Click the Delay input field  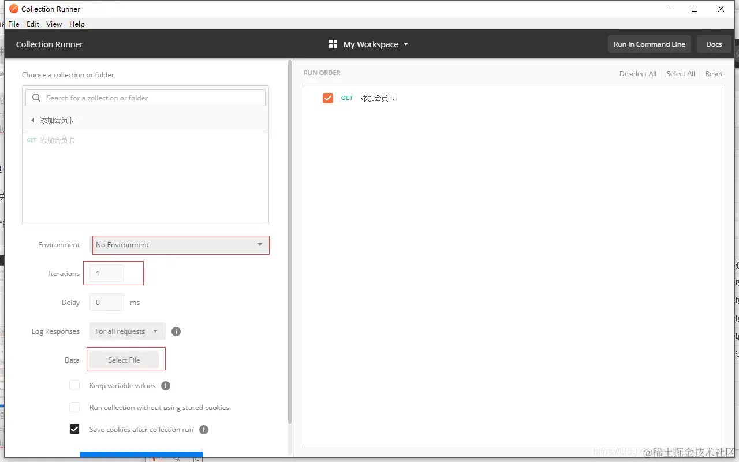pos(107,302)
